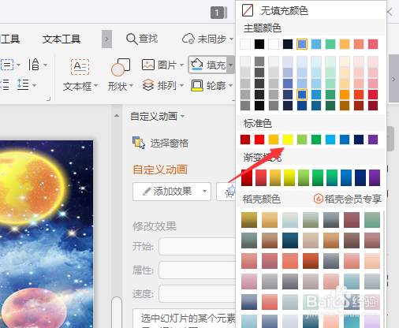Open the Add Effect (添加效果) dropdown arrow

click(x=204, y=192)
